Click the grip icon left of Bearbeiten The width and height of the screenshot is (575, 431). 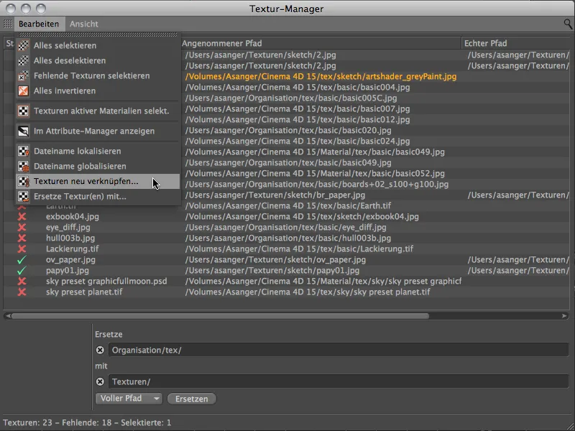click(8, 24)
